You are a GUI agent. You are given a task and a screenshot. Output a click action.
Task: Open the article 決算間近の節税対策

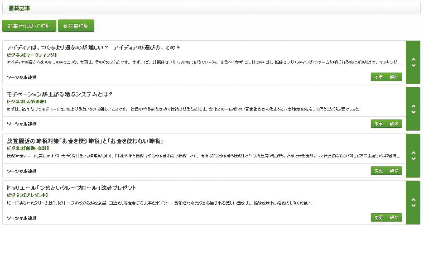[x=85, y=141]
